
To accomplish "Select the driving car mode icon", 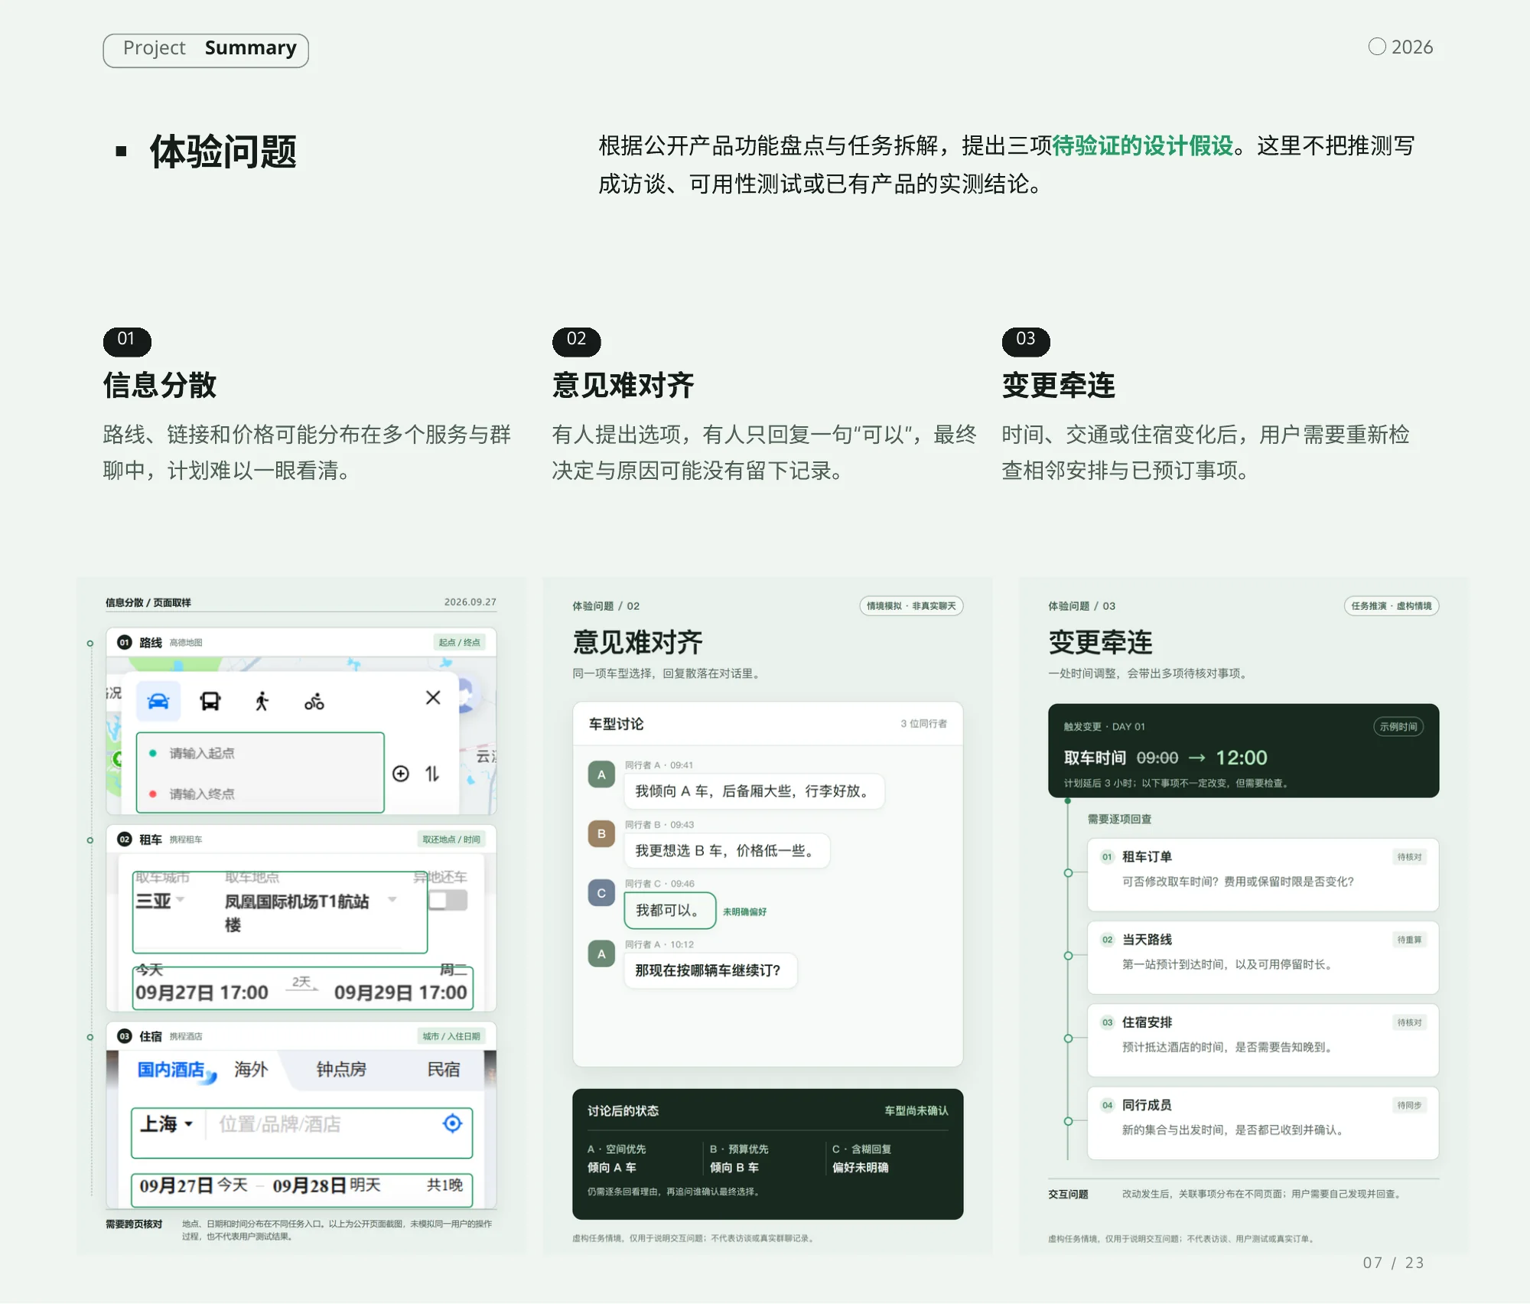I will [x=158, y=701].
